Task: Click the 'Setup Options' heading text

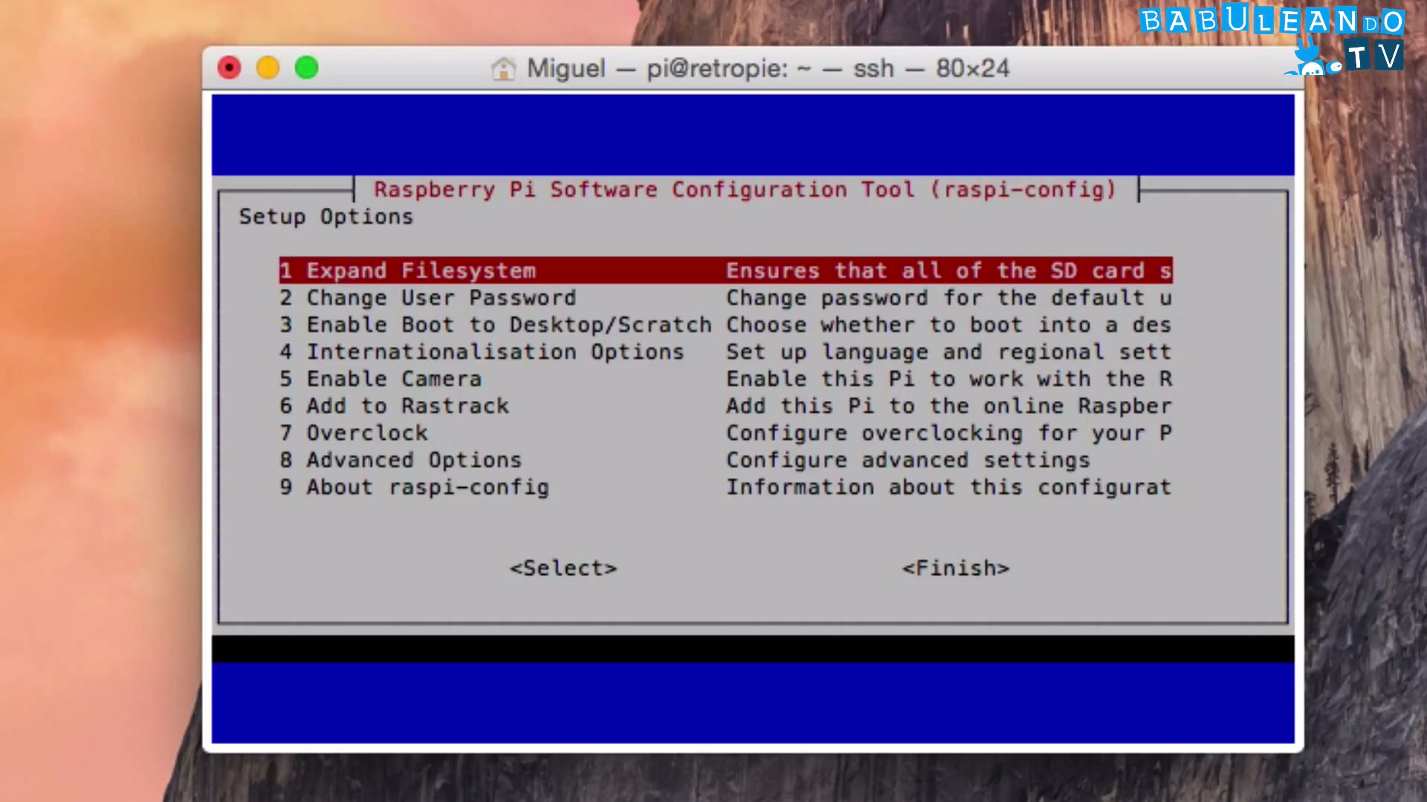Action: [x=326, y=217]
